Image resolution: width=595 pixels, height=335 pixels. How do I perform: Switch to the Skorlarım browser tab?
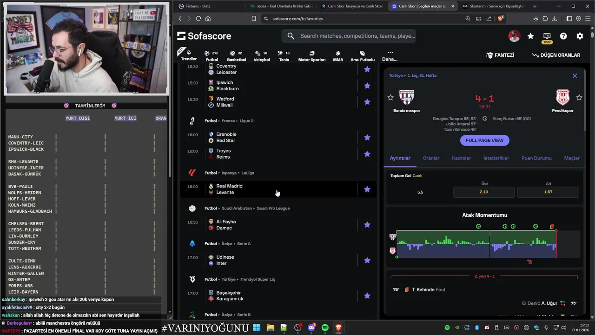coord(493,6)
